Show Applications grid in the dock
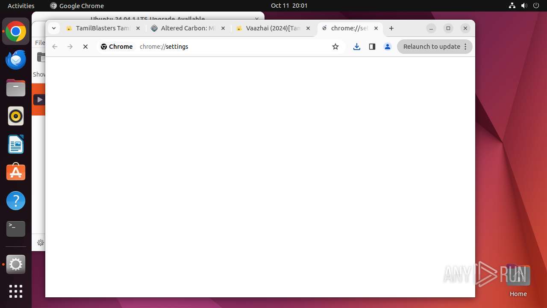 [16, 291]
